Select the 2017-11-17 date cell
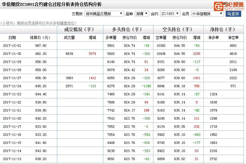This screenshot has height=164, width=246. [x=12, y=127]
